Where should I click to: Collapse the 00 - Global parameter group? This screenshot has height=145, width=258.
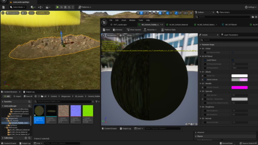(x=200, y=49)
